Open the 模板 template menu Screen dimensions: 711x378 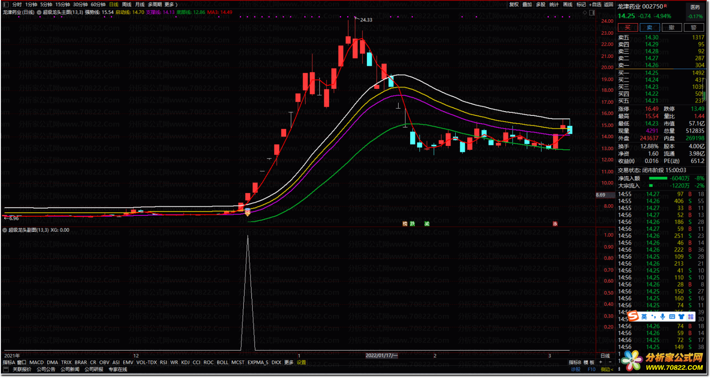pos(589,363)
